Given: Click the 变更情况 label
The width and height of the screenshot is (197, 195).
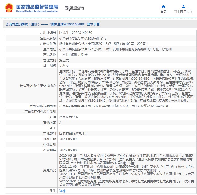Looking at the screenshot, I should (50, 170).
